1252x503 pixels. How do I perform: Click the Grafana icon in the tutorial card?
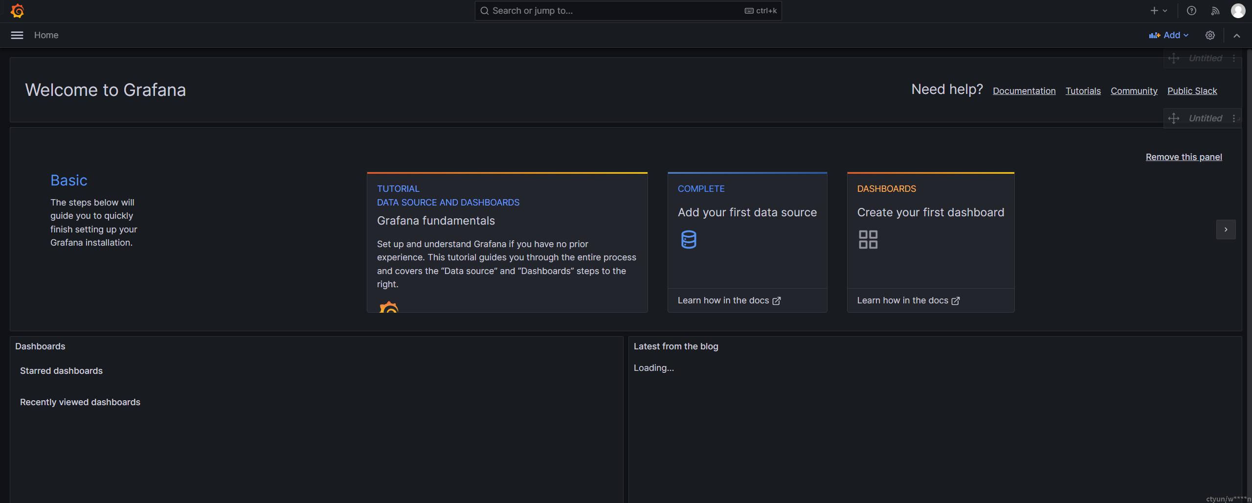tap(389, 307)
